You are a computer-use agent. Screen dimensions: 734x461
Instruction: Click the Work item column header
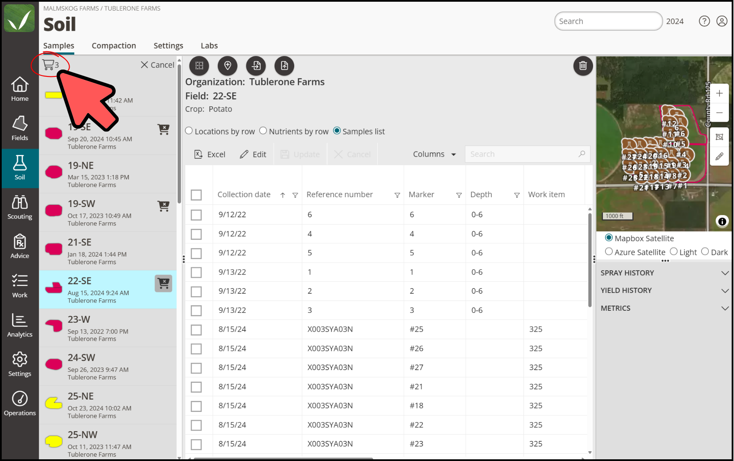tap(546, 195)
